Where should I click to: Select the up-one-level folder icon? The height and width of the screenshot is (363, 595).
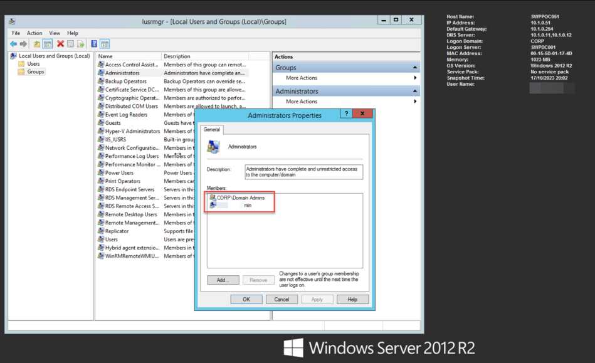[x=38, y=44]
